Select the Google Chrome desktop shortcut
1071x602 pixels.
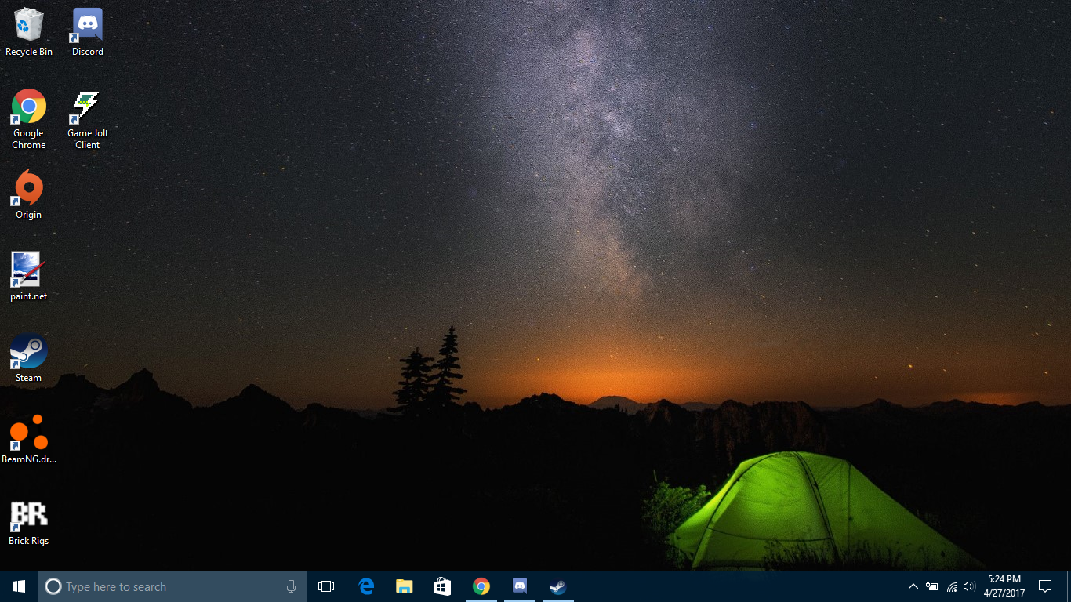click(x=29, y=119)
